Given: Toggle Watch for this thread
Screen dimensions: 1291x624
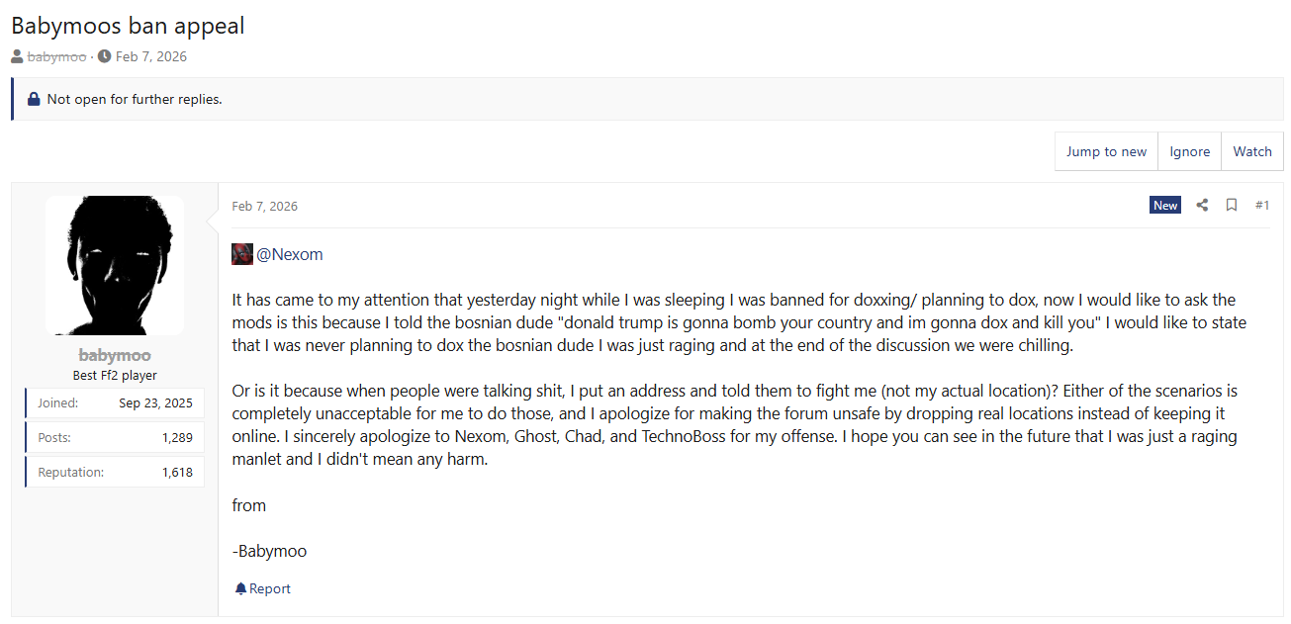Looking at the screenshot, I should [x=1252, y=151].
